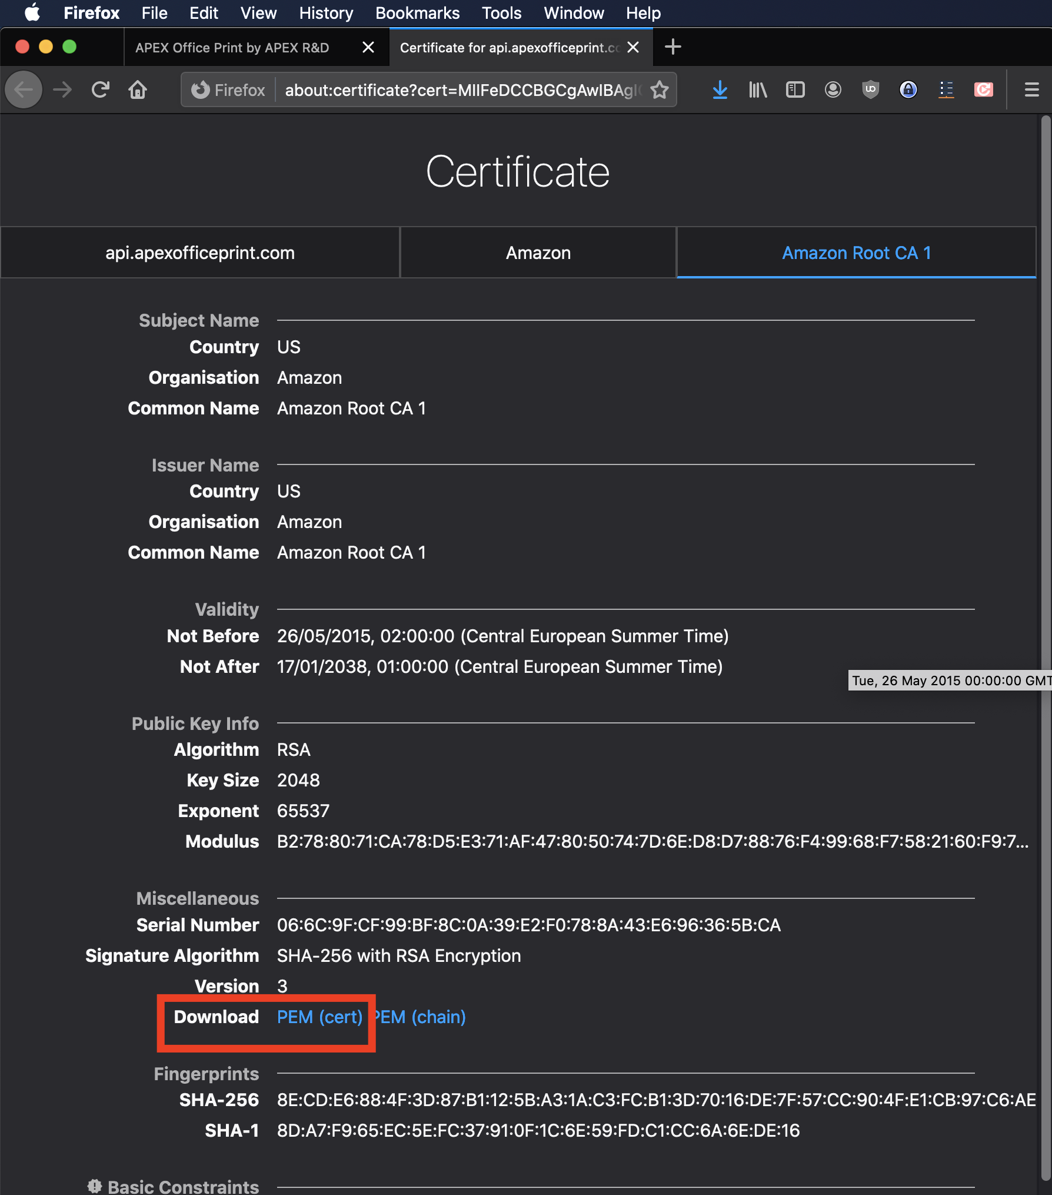Toggle the sidebar view
The height and width of the screenshot is (1195, 1052).
tap(795, 89)
